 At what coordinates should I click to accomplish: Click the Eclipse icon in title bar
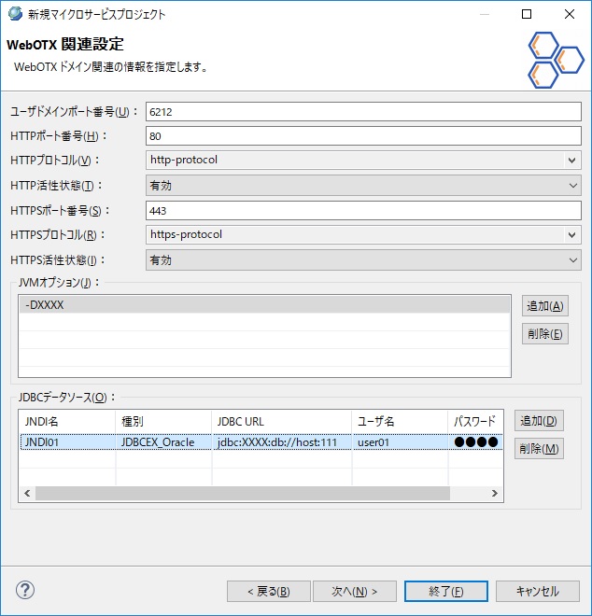15,14
